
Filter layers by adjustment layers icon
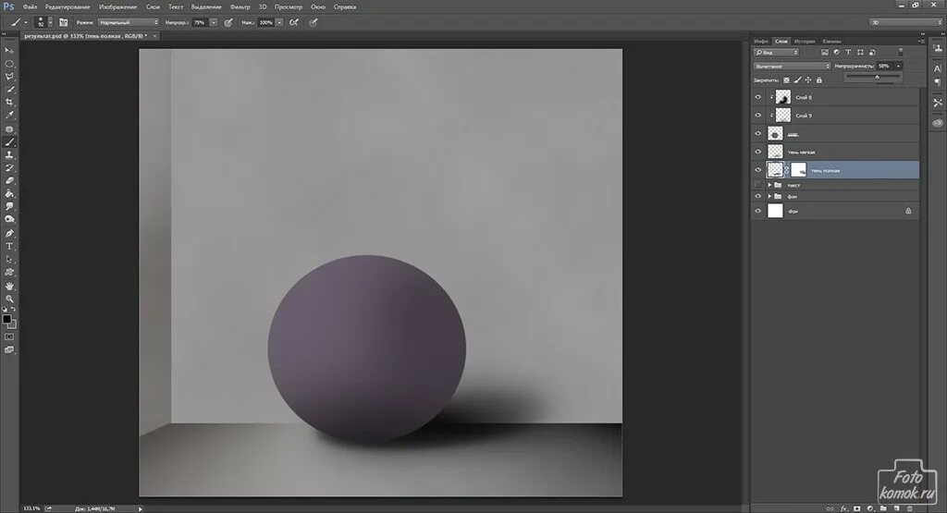836,53
